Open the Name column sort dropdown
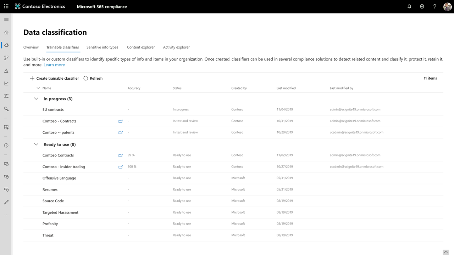Viewport: 454px width, 255px height. click(38, 88)
